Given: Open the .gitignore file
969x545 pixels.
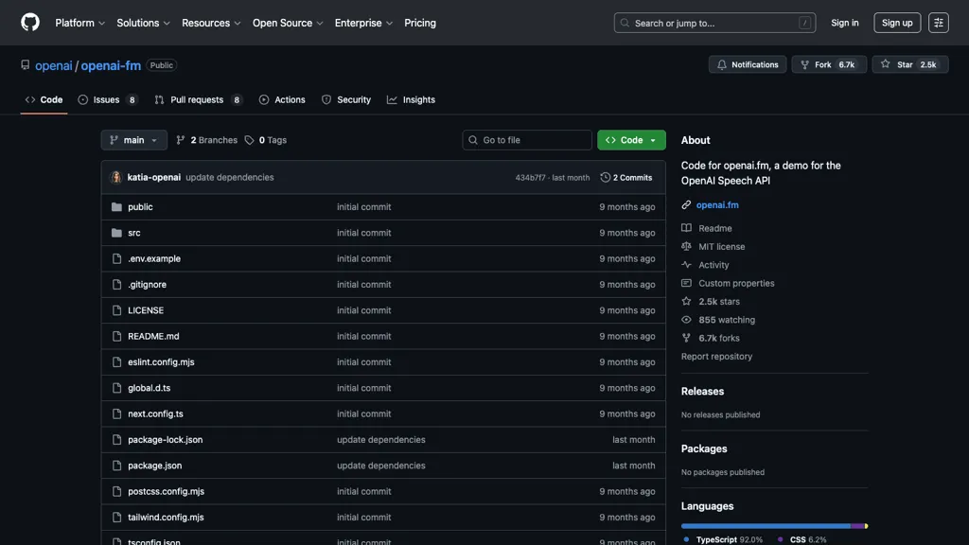Looking at the screenshot, I should pyautogui.click(x=147, y=285).
